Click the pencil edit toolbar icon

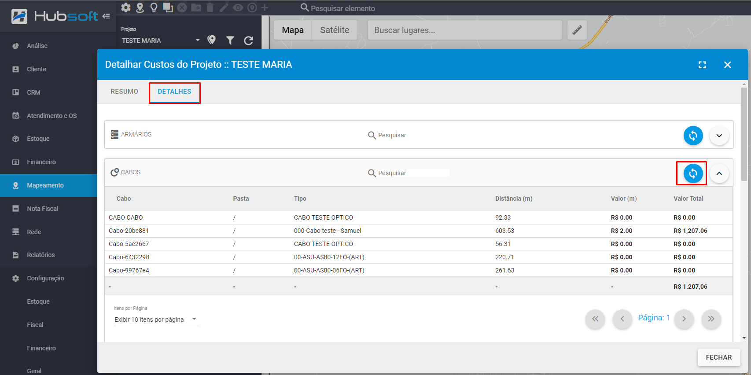click(224, 7)
